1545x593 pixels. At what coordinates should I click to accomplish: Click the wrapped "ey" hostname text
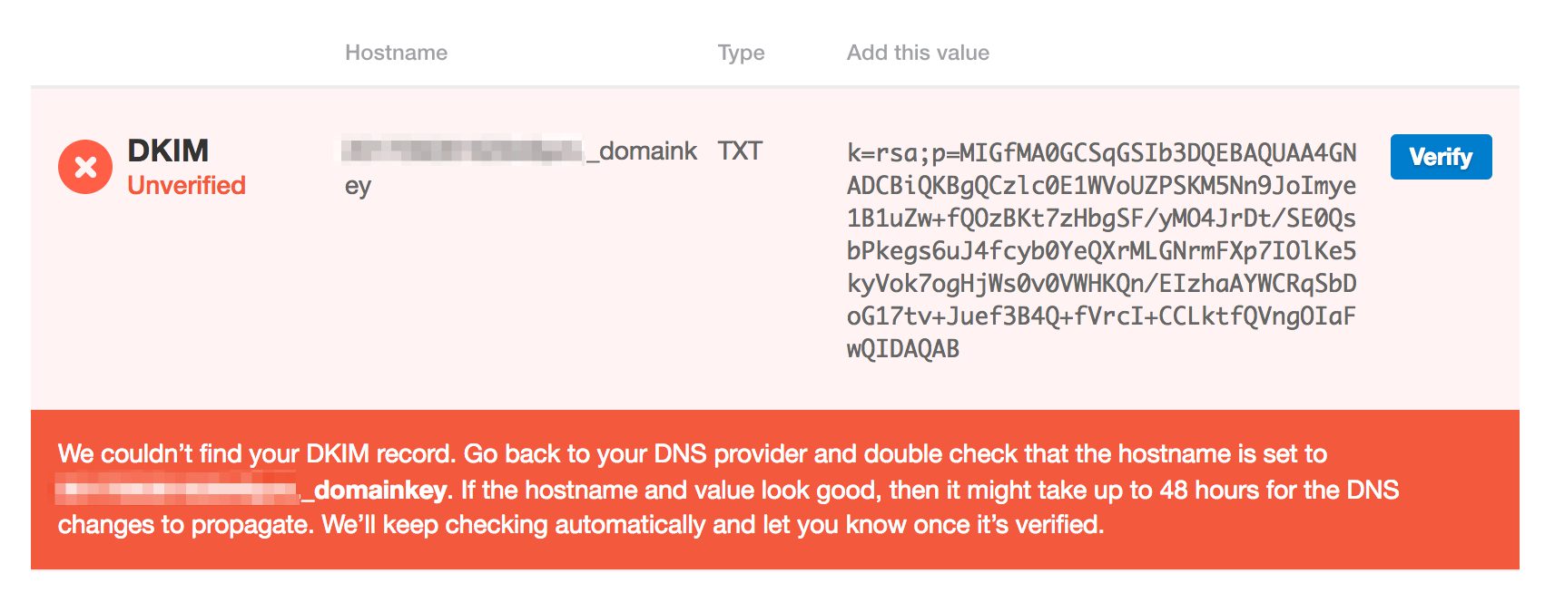(358, 186)
